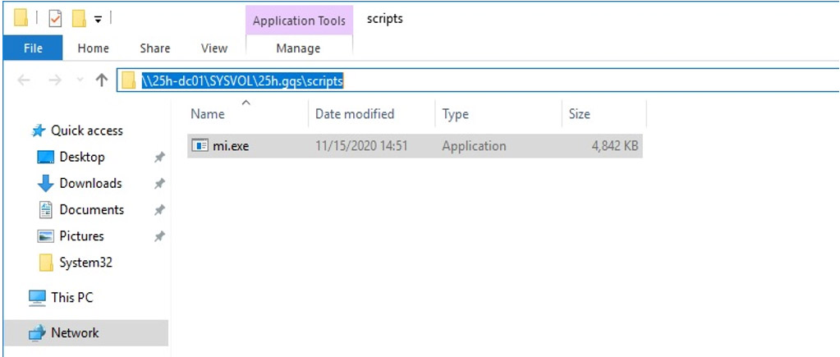Click the address bar path field
840x357 pixels.
(493, 80)
